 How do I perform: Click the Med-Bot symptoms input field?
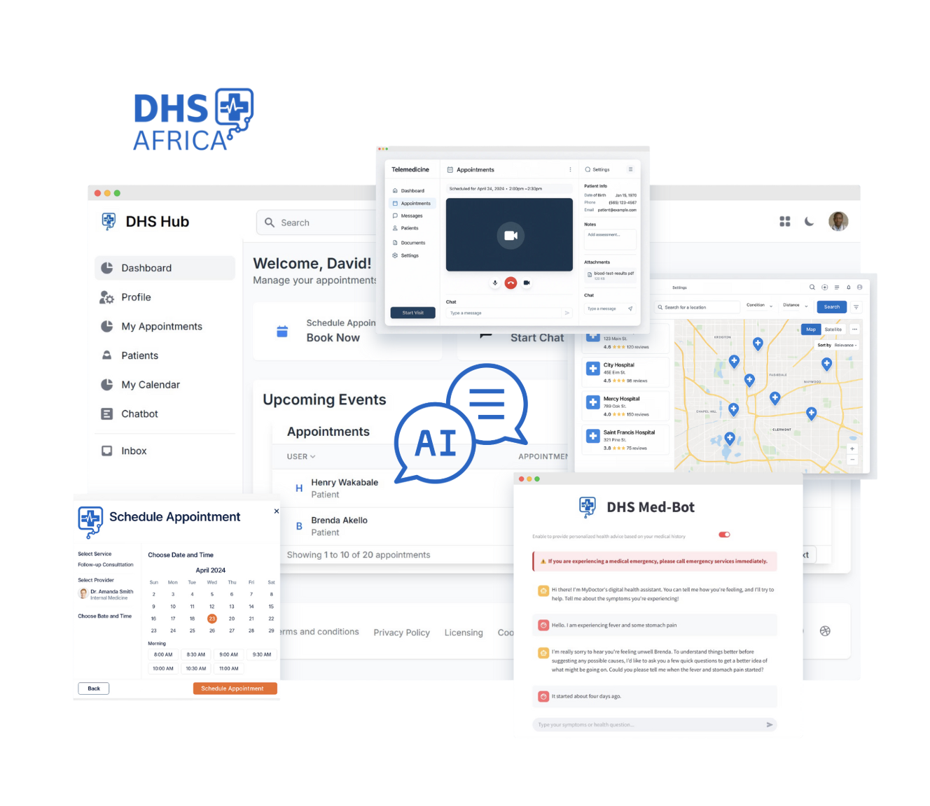(x=648, y=725)
